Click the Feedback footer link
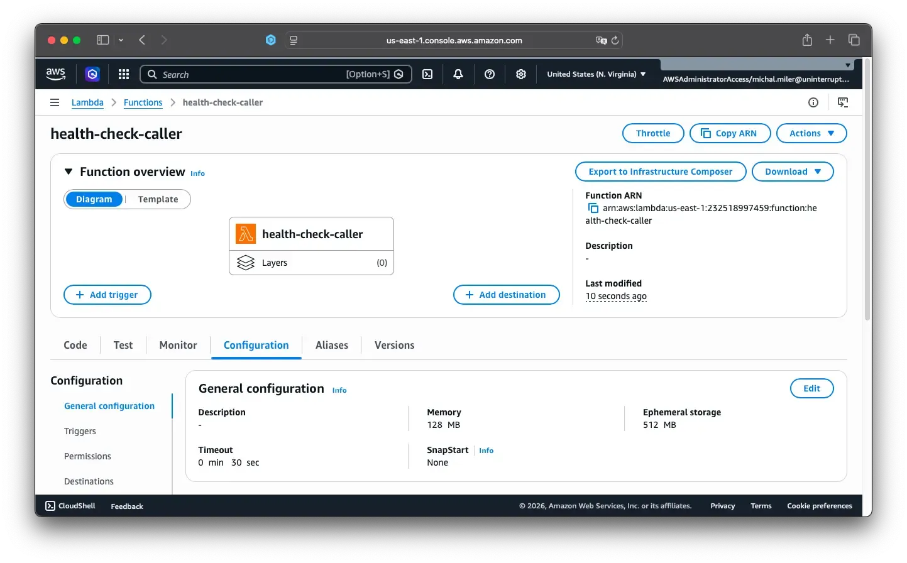The image size is (907, 563). pos(127,506)
